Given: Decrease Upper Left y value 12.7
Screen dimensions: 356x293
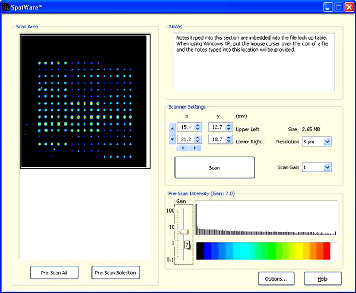Looking at the screenshot, I should tap(229, 129).
